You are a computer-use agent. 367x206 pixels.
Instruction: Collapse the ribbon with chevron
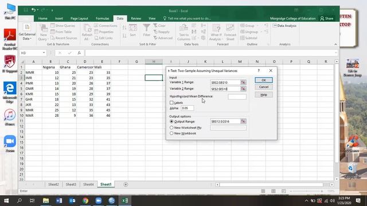pos(335,44)
